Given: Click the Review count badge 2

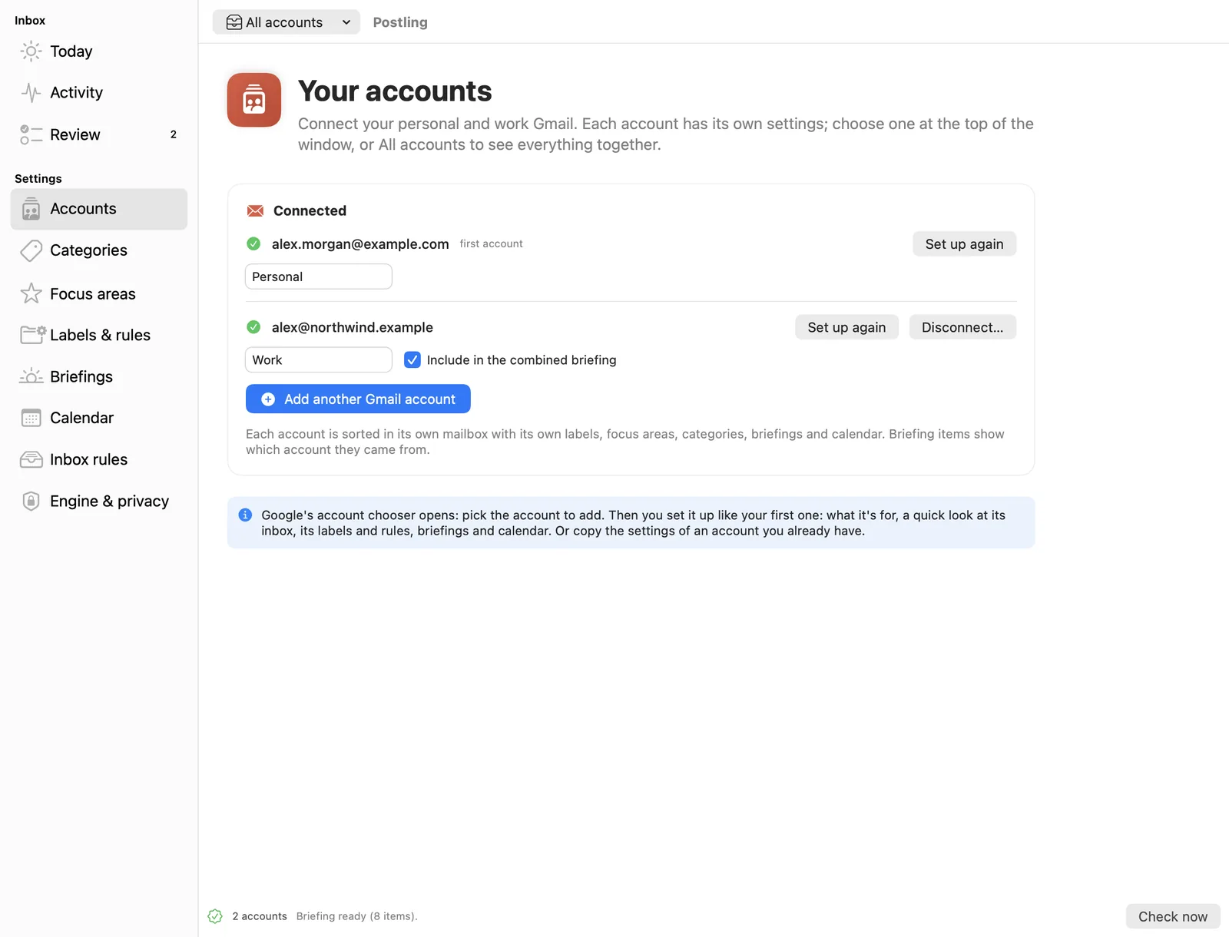Looking at the screenshot, I should tap(174, 134).
